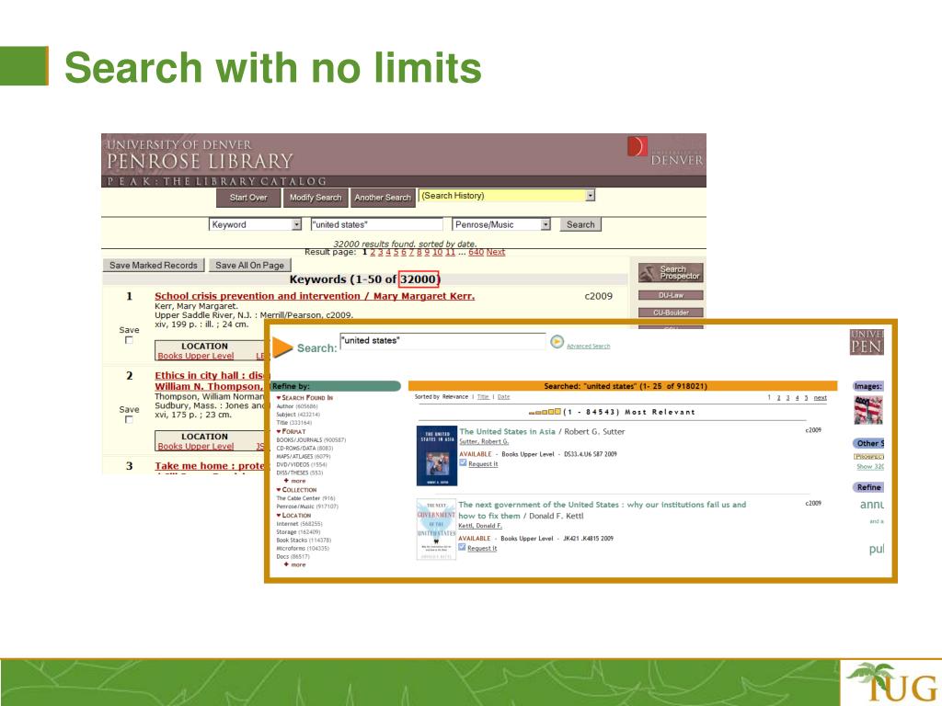
Task: Filter by DVD/VIDEOS format
Action: coord(302,464)
